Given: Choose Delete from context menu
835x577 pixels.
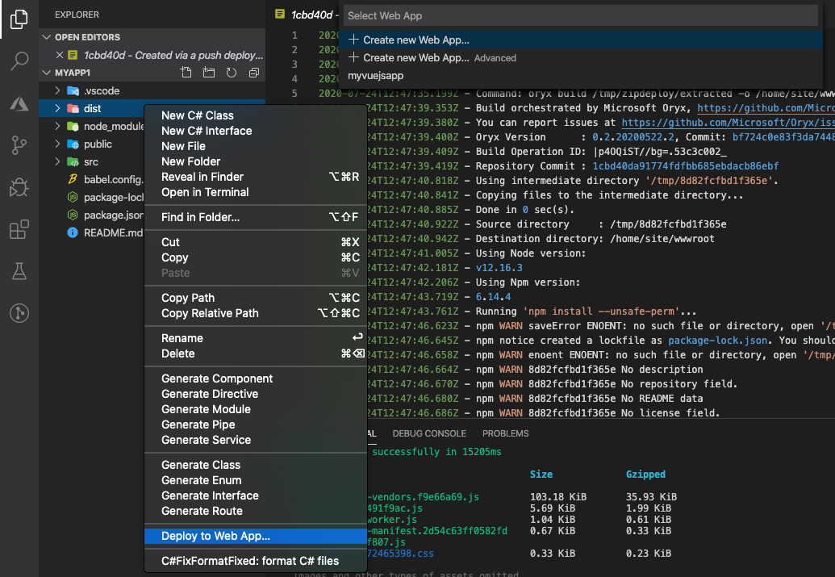Looking at the screenshot, I should 256,353.
